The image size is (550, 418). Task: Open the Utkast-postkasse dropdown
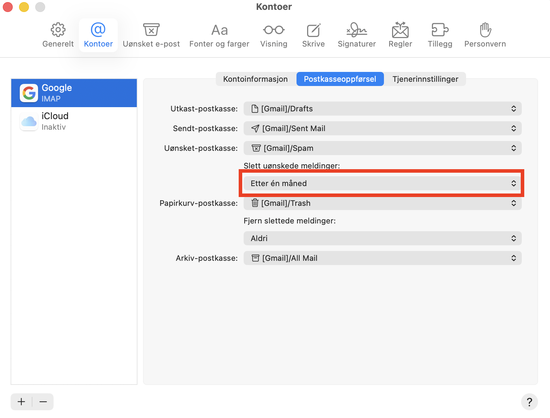click(x=383, y=109)
